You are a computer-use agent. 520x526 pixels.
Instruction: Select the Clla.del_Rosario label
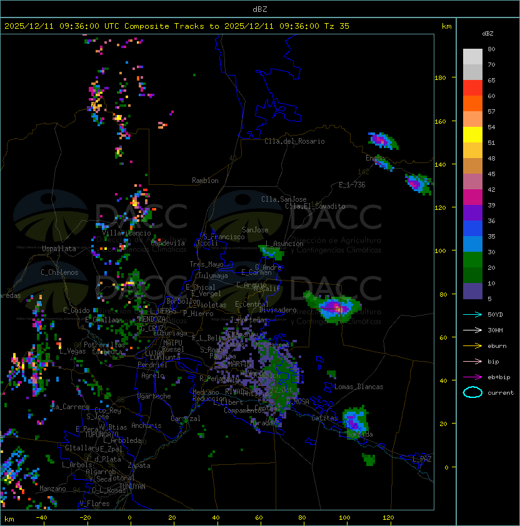tap(294, 141)
